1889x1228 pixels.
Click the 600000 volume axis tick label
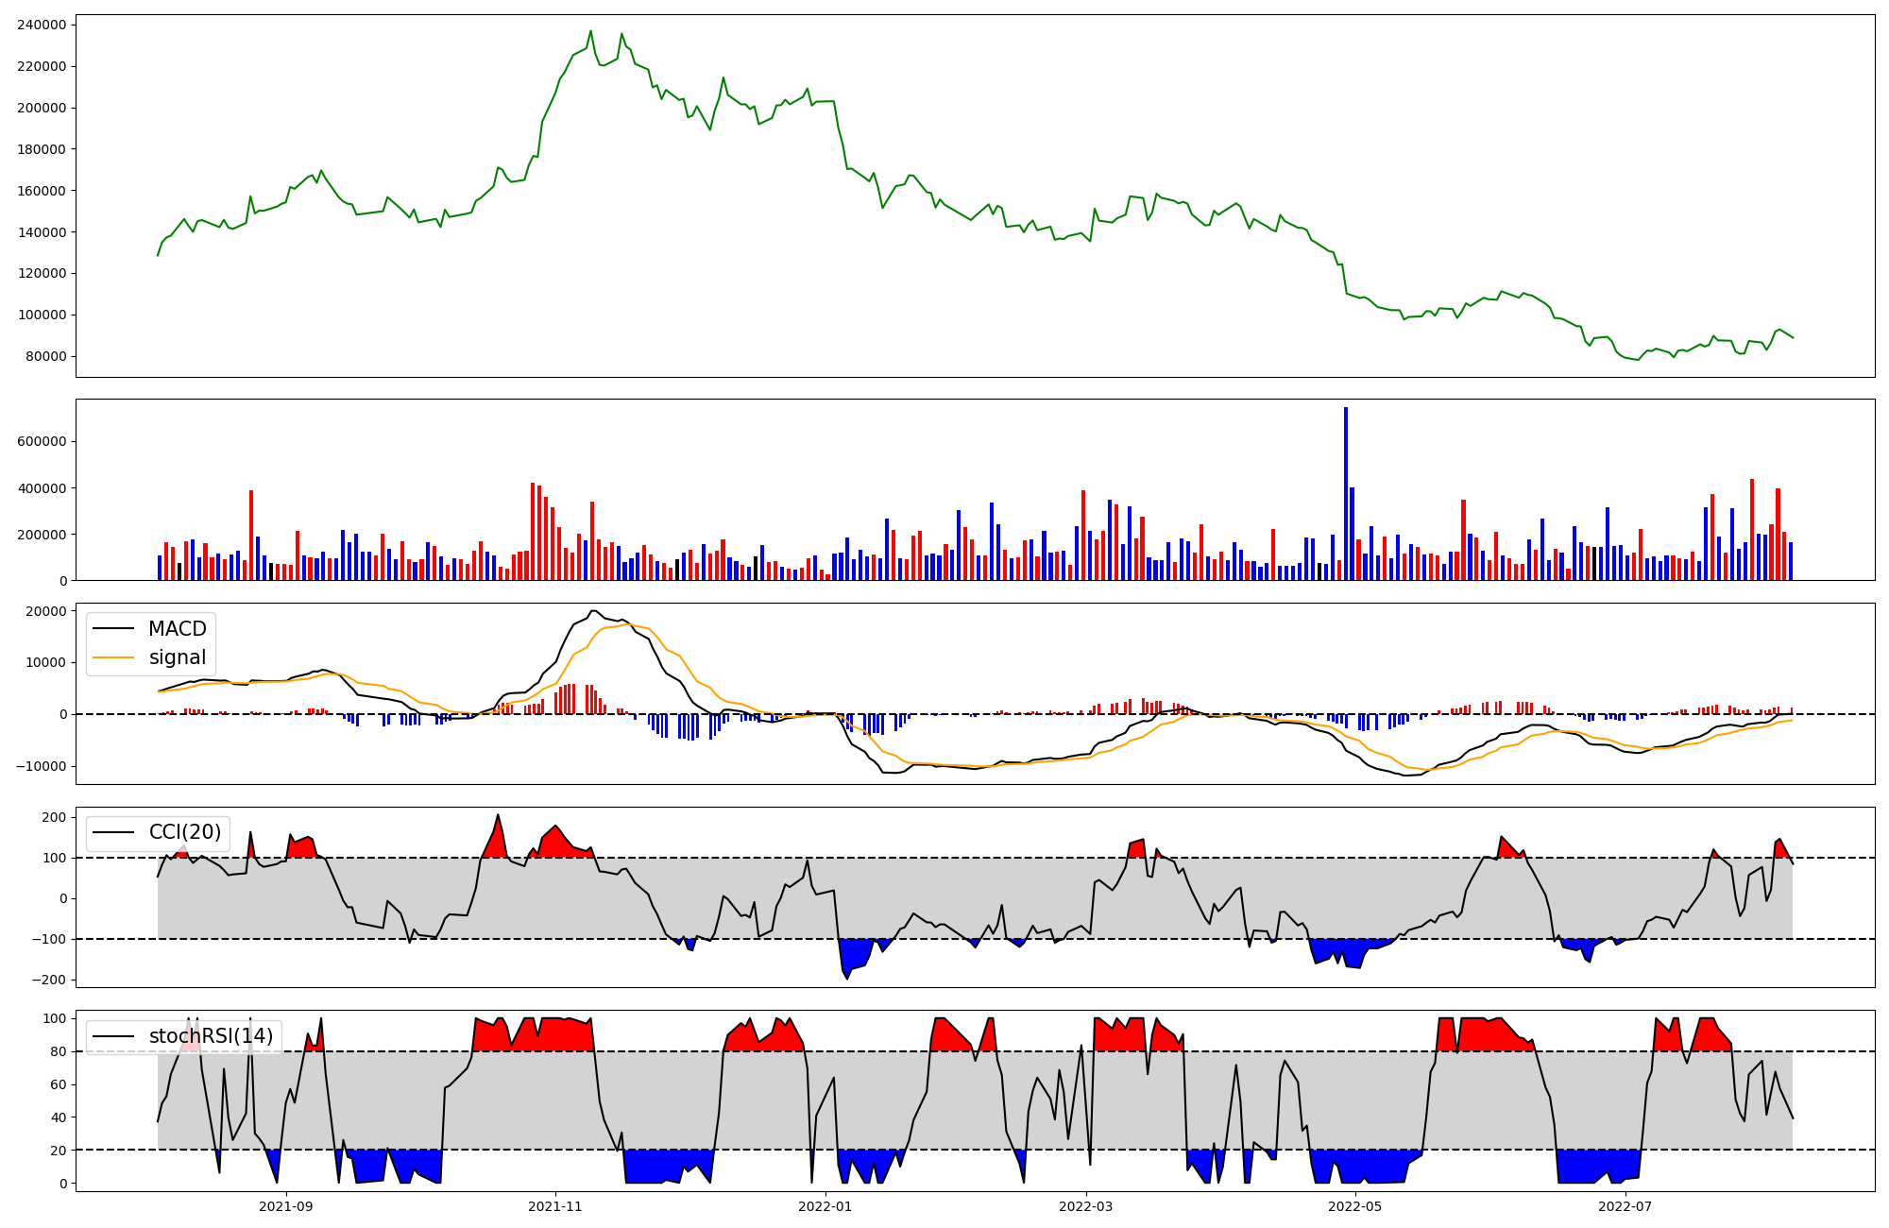tap(42, 442)
